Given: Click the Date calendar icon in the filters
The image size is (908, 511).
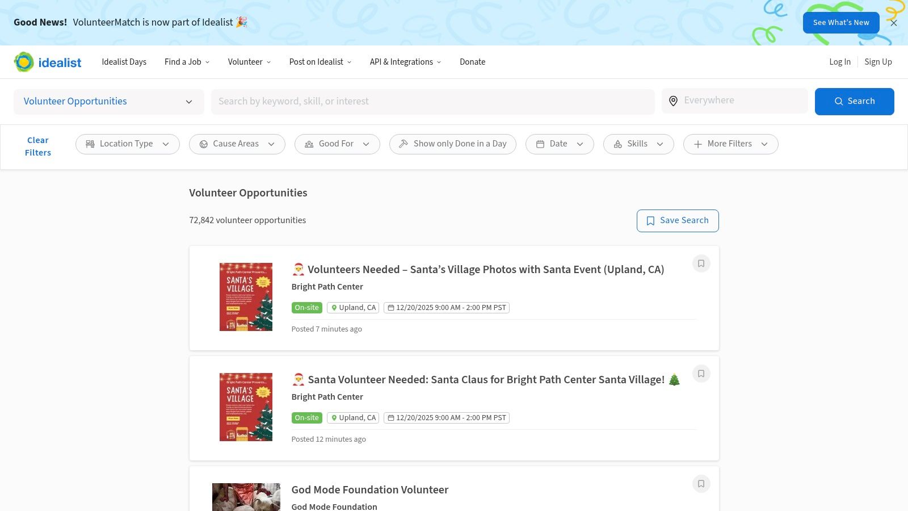Looking at the screenshot, I should click(540, 144).
